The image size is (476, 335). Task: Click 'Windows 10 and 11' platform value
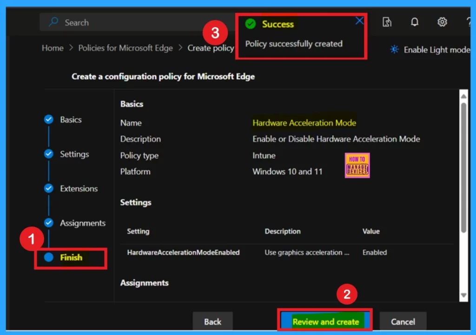pos(287,172)
